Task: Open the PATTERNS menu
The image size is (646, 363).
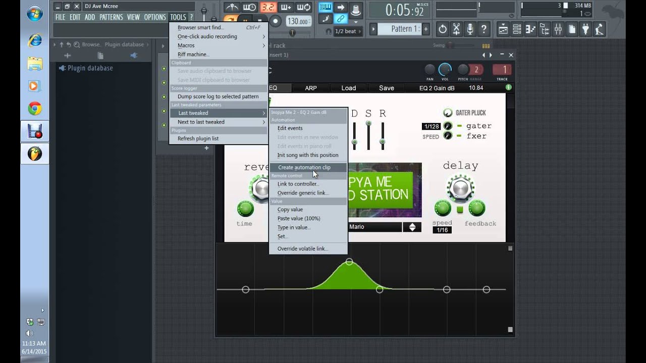Action: coord(111,17)
